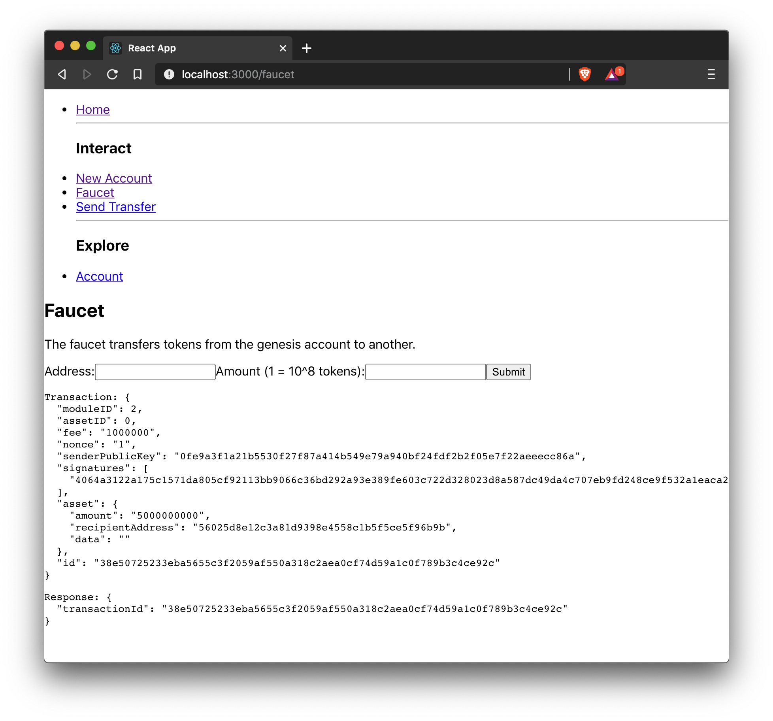
Task: Open the New Account link
Action: [114, 178]
